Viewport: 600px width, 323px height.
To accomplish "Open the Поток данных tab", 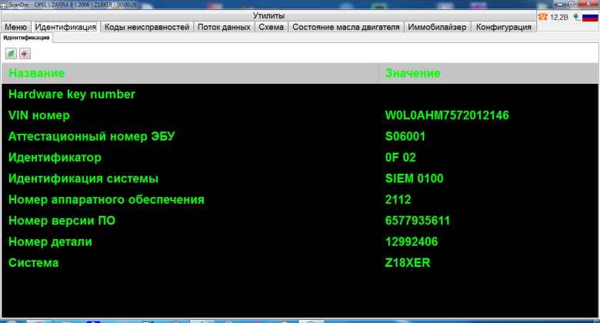I will [x=224, y=27].
